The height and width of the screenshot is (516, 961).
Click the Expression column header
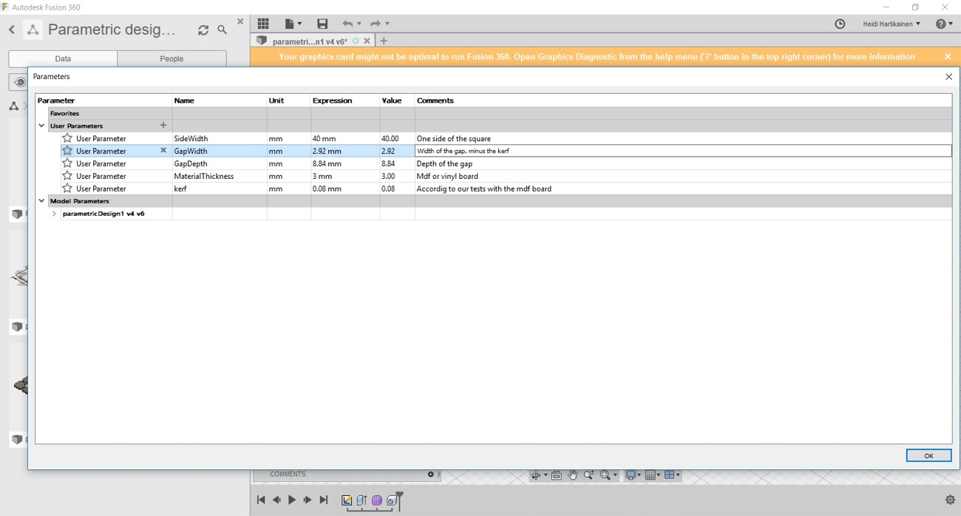pyautogui.click(x=345, y=101)
